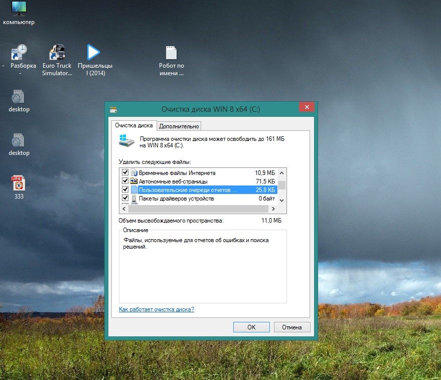The image size is (441, 380).
Task: Open the Робот по имени text document
Action: click(171, 53)
